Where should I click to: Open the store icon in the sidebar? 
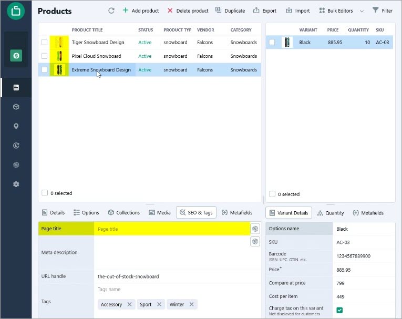[16, 55]
